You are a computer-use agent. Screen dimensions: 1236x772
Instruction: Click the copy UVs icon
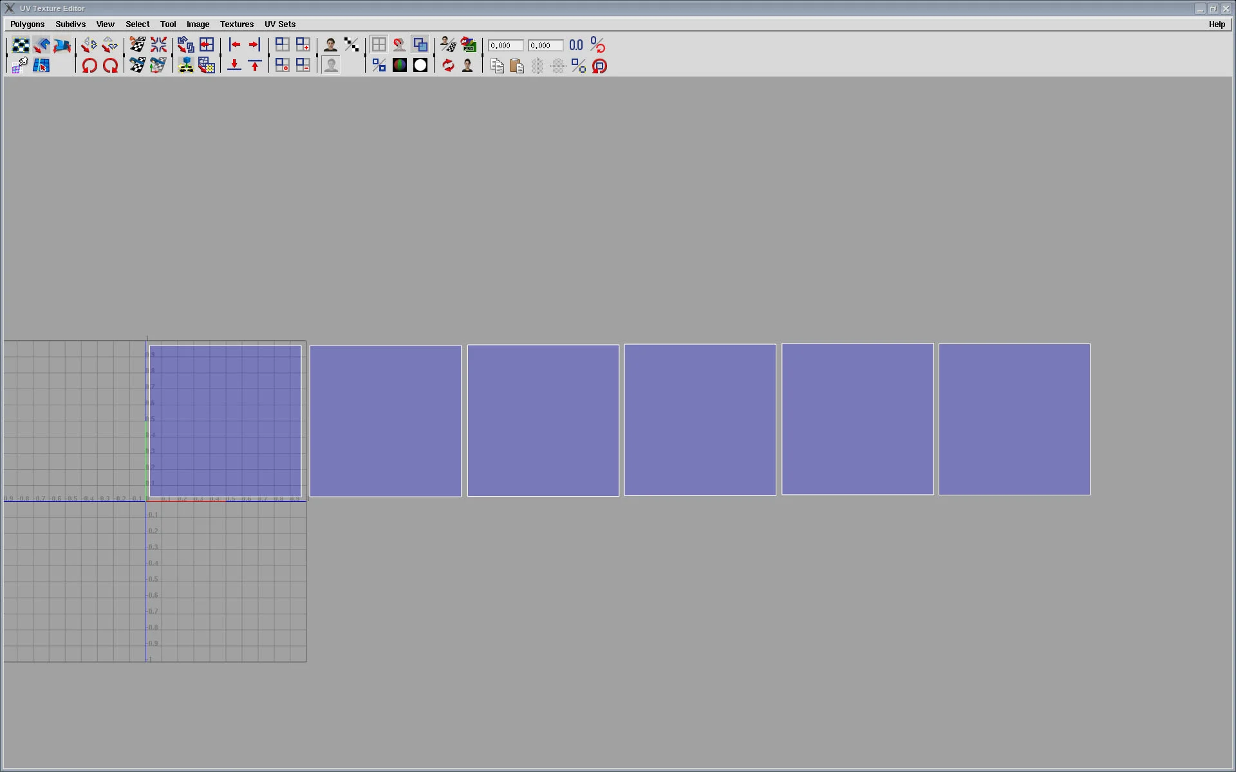(496, 66)
